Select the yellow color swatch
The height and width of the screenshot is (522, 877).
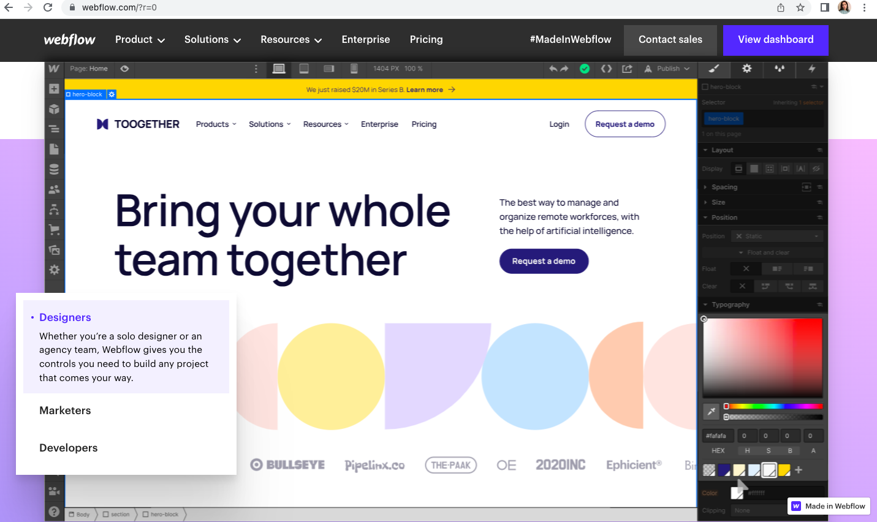point(784,470)
